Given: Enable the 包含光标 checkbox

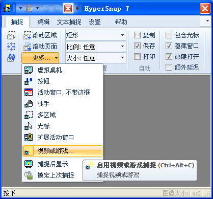Looking at the screenshot, I should tap(169, 35).
